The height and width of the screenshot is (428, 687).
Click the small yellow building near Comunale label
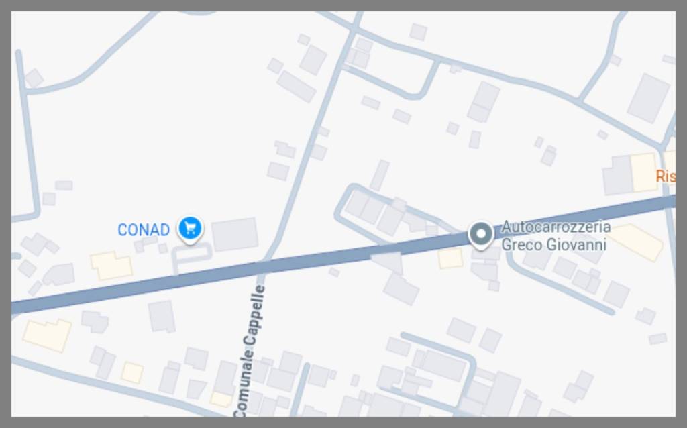(221, 399)
